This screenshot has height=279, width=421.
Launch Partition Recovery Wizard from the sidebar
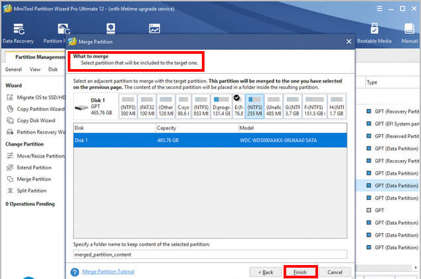(36, 132)
